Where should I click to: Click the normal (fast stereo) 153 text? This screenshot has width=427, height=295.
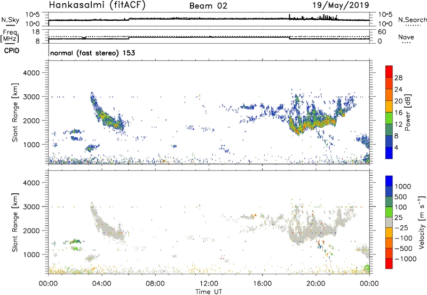(x=92, y=53)
